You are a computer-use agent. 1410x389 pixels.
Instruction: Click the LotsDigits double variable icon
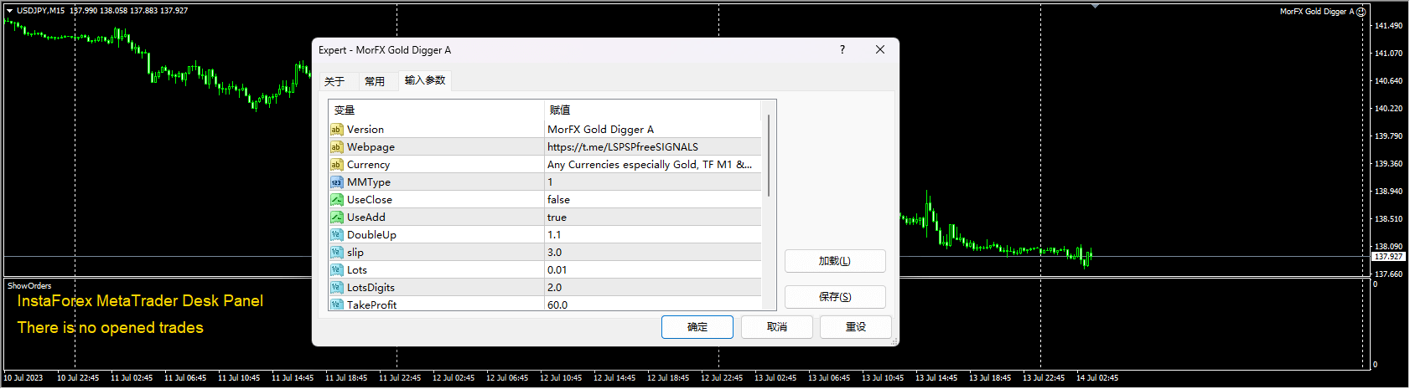click(x=336, y=288)
